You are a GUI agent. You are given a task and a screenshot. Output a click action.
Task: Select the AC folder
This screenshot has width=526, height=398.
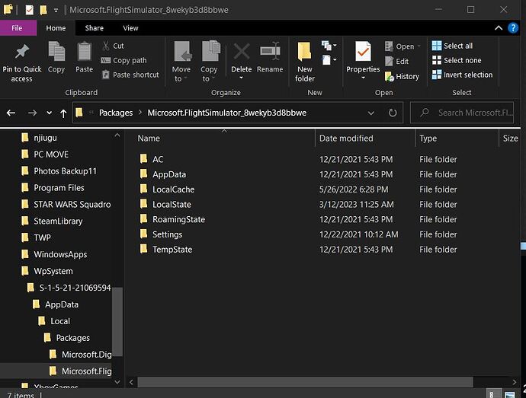tap(158, 160)
